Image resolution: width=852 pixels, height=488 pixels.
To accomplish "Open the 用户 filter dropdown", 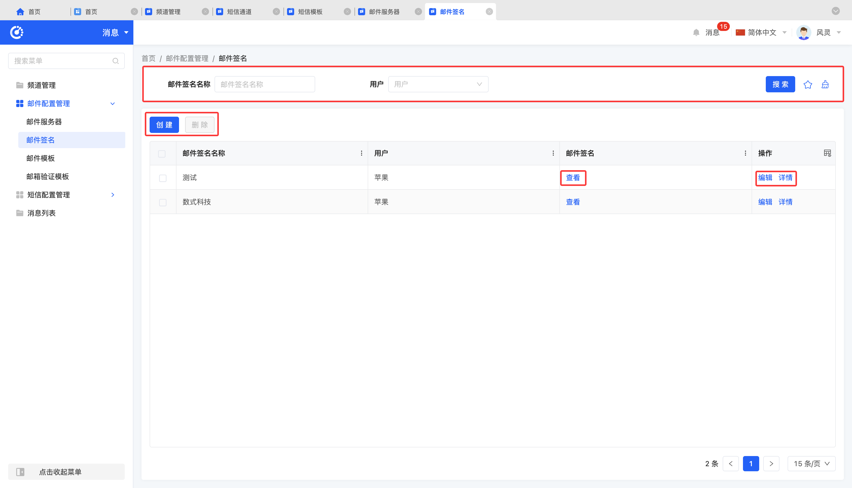I will click(x=438, y=84).
